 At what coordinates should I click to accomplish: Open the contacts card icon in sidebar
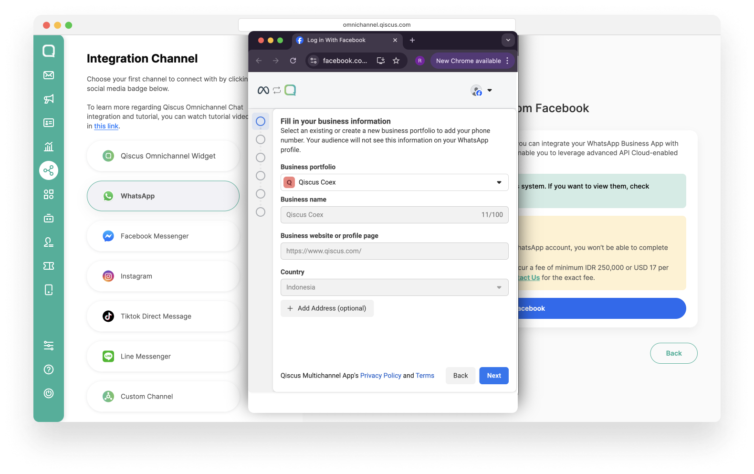click(49, 123)
